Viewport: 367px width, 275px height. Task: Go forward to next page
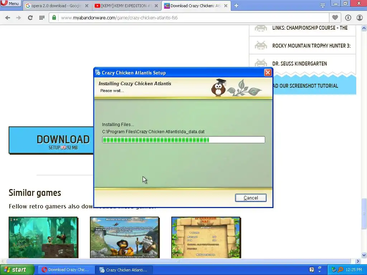(x=19, y=18)
